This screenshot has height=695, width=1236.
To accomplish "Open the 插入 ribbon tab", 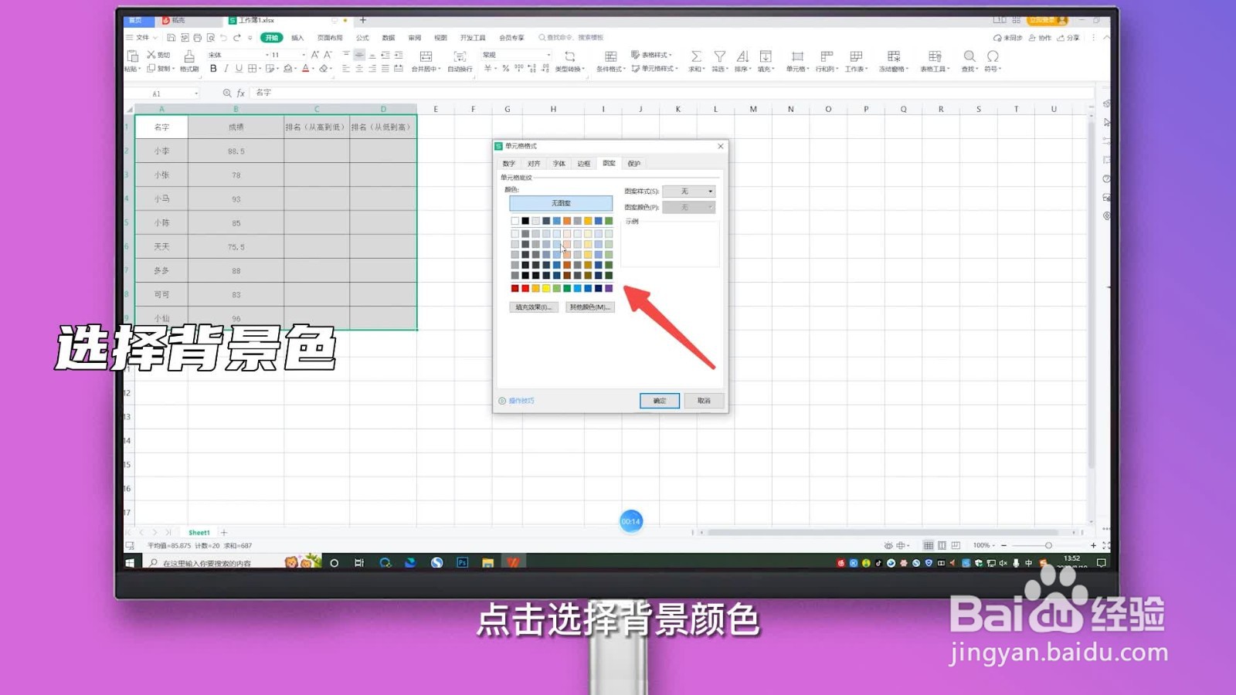I will tap(297, 37).
